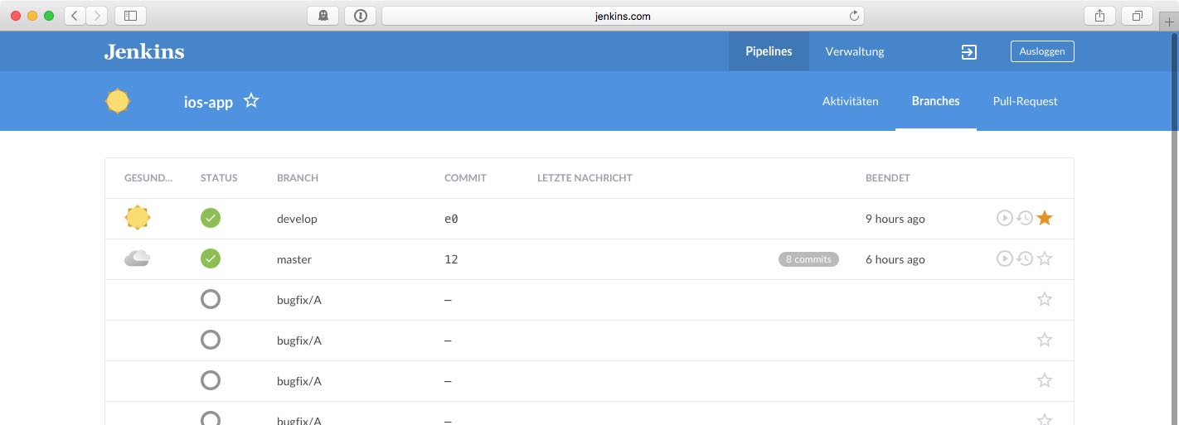Click the Commit column header

[x=465, y=178]
